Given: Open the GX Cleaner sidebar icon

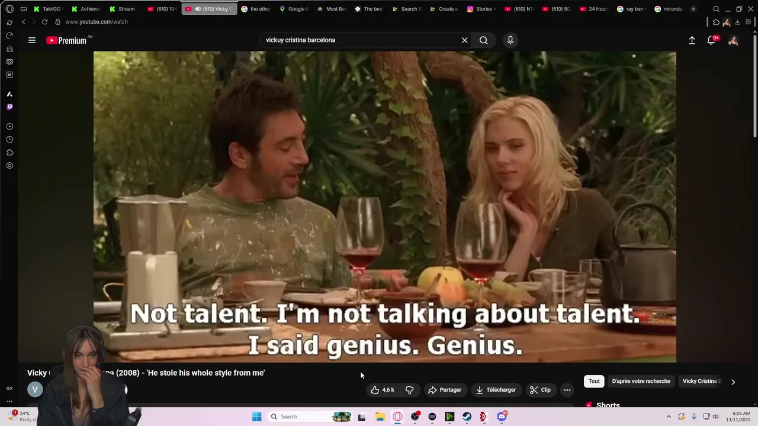Looking at the screenshot, I should [9, 49].
